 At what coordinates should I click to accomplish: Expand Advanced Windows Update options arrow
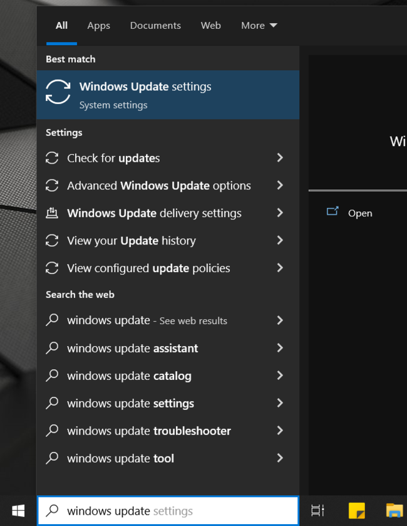pos(280,185)
